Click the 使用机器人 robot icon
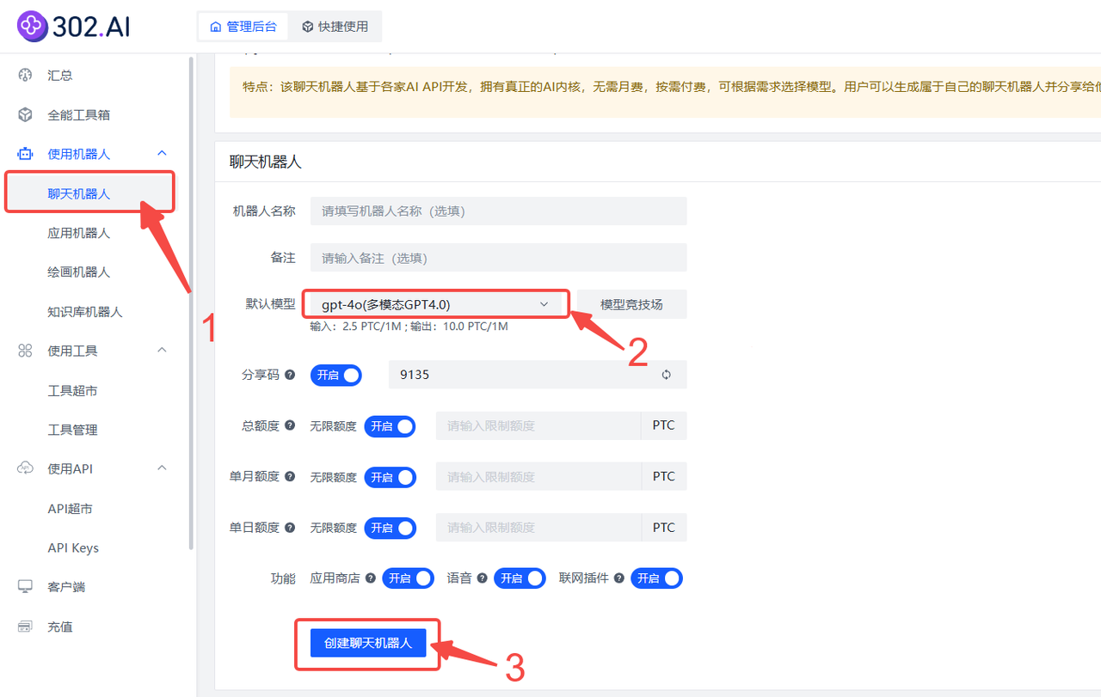Viewport: 1101px width, 697px height. pyautogui.click(x=26, y=154)
